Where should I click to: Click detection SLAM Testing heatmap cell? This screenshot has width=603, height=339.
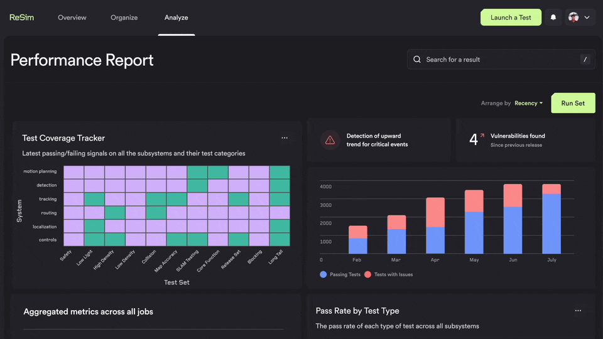click(x=197, y=186)
